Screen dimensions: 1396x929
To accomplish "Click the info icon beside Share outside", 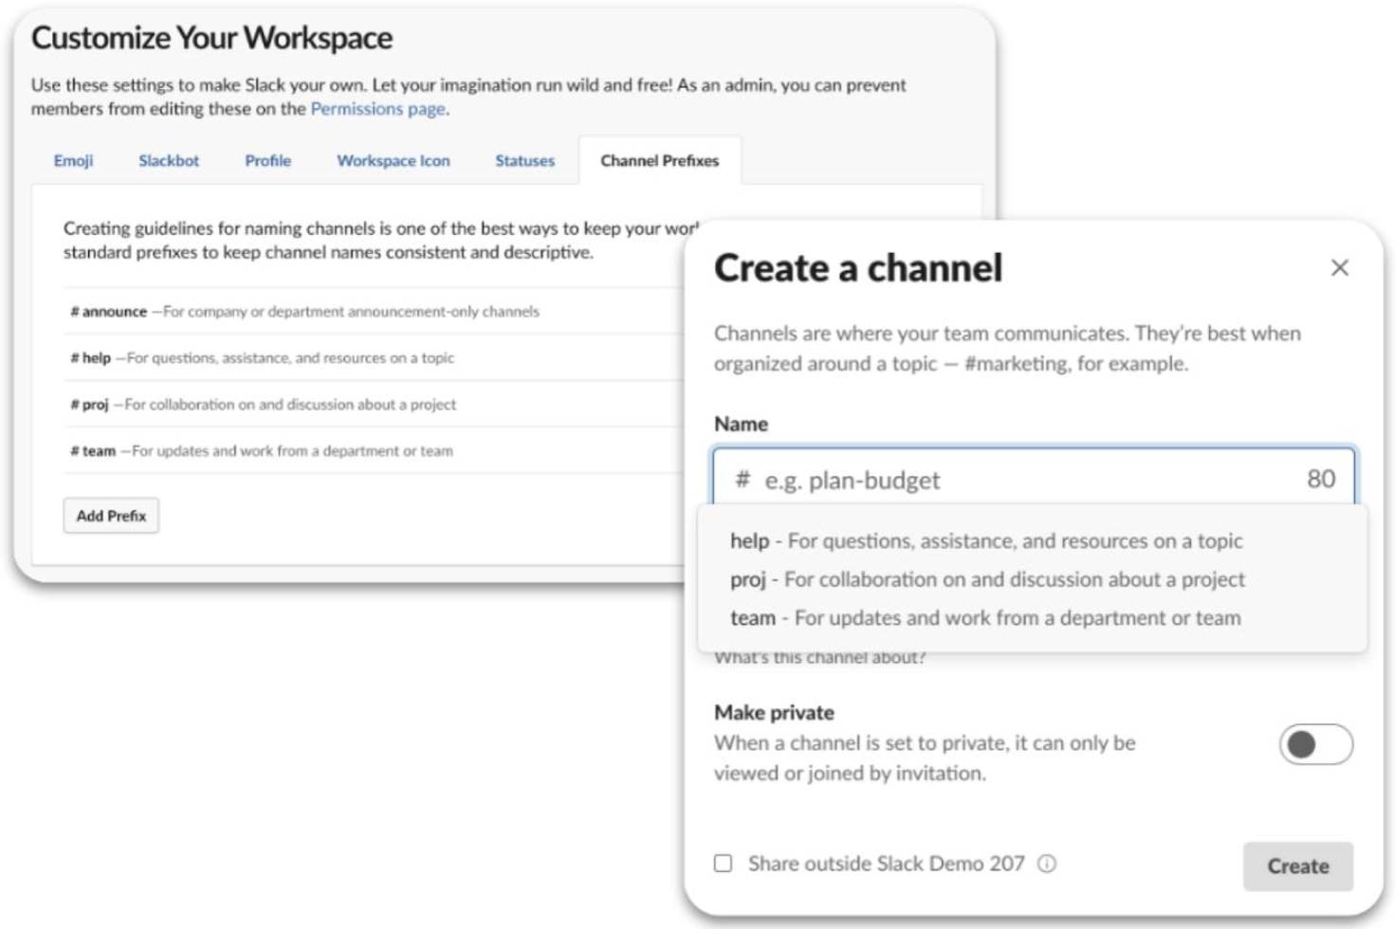I will point(1045,864).
